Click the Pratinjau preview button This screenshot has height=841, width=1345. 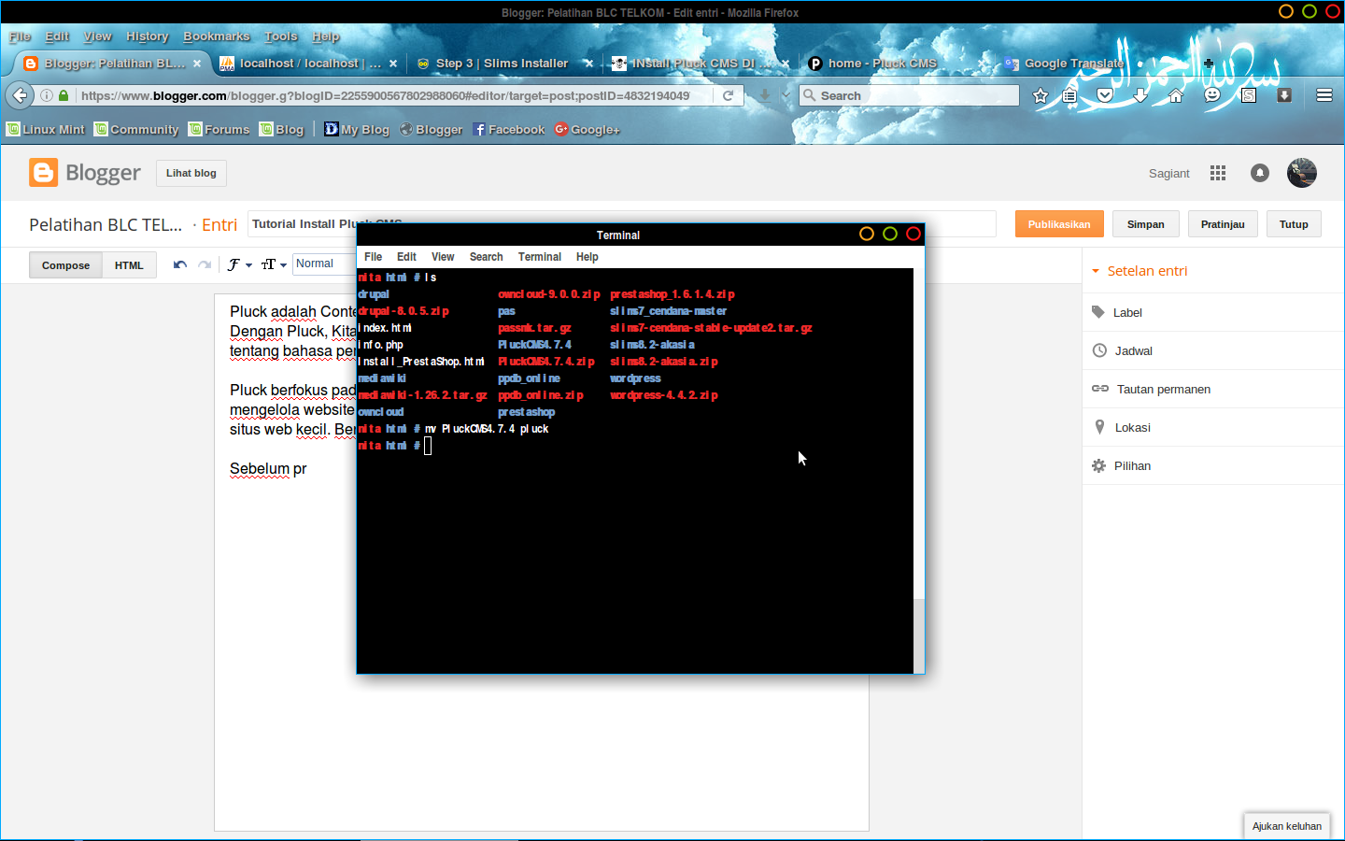(x=1223, y=224)
